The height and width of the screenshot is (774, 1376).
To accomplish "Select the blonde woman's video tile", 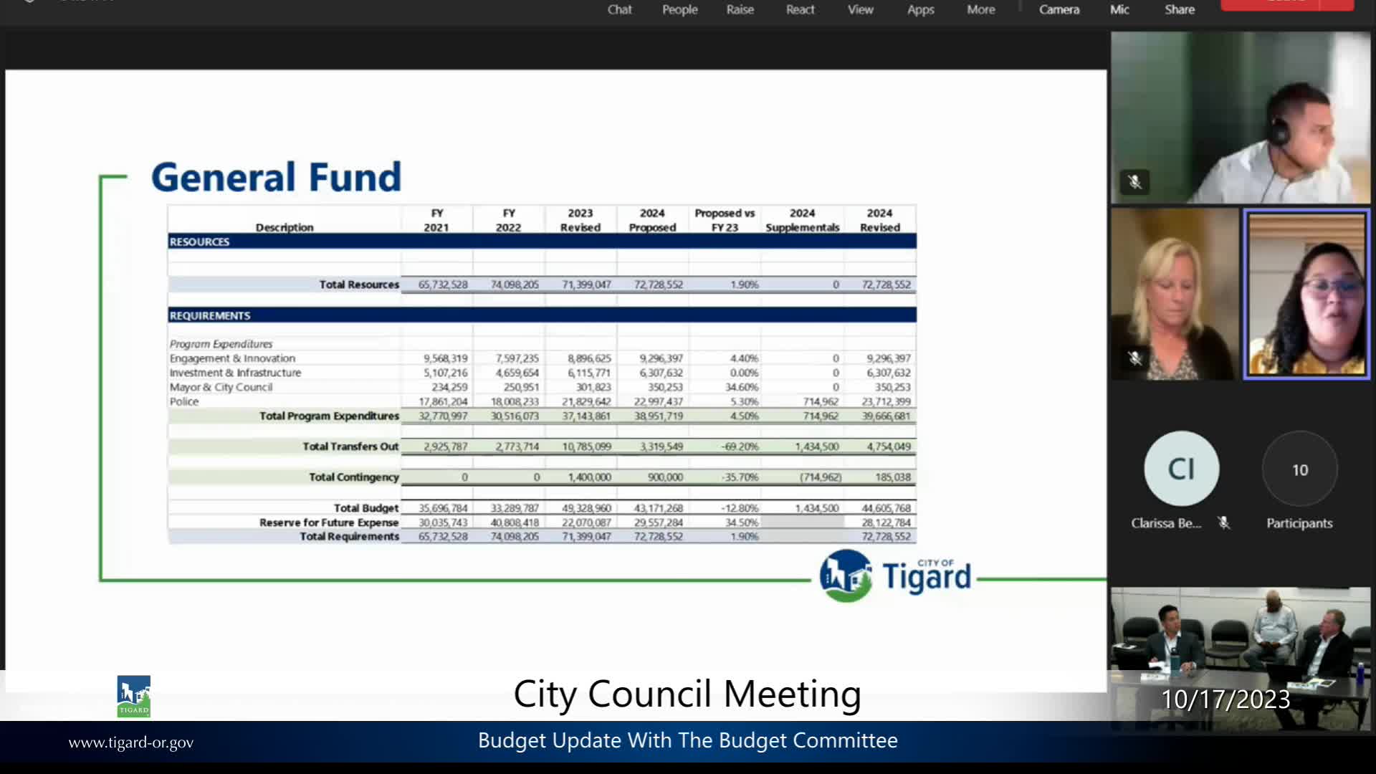I will (1175, 294).
